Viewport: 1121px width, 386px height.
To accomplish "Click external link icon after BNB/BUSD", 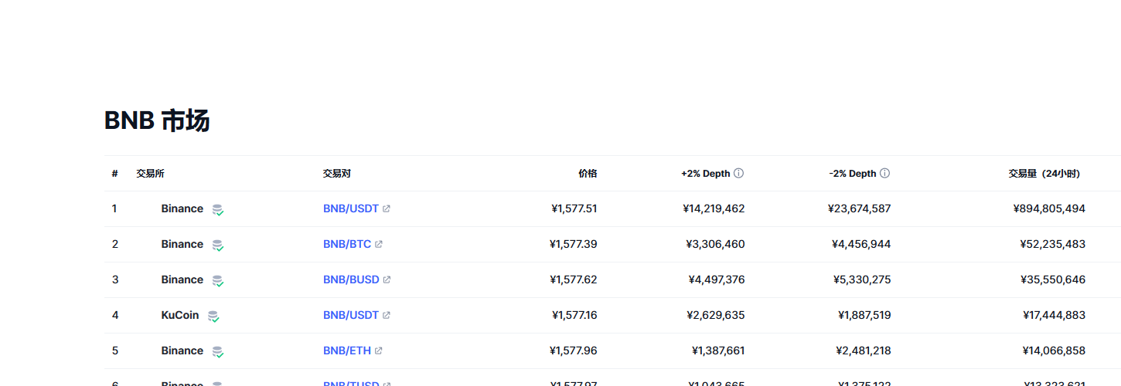I will coord(387,280).
